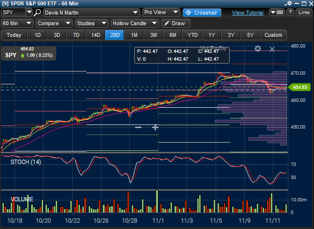Image resolution: width=314 pixels, height=229 pixels.
Task: Open the Compare dropdown
Action: point(54,23)
